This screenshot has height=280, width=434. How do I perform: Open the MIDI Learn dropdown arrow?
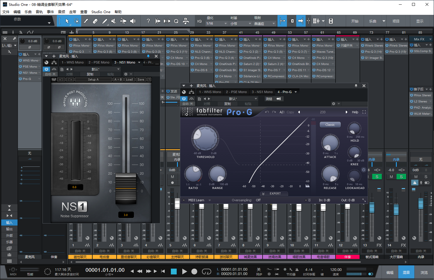coord(210,200)
